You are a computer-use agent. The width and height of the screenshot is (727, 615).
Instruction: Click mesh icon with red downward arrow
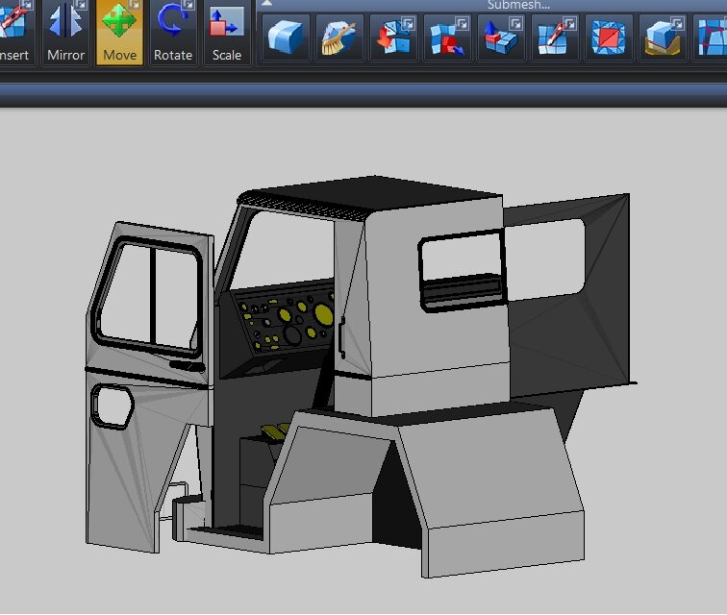pyautogui.click(x=394, y=38)
